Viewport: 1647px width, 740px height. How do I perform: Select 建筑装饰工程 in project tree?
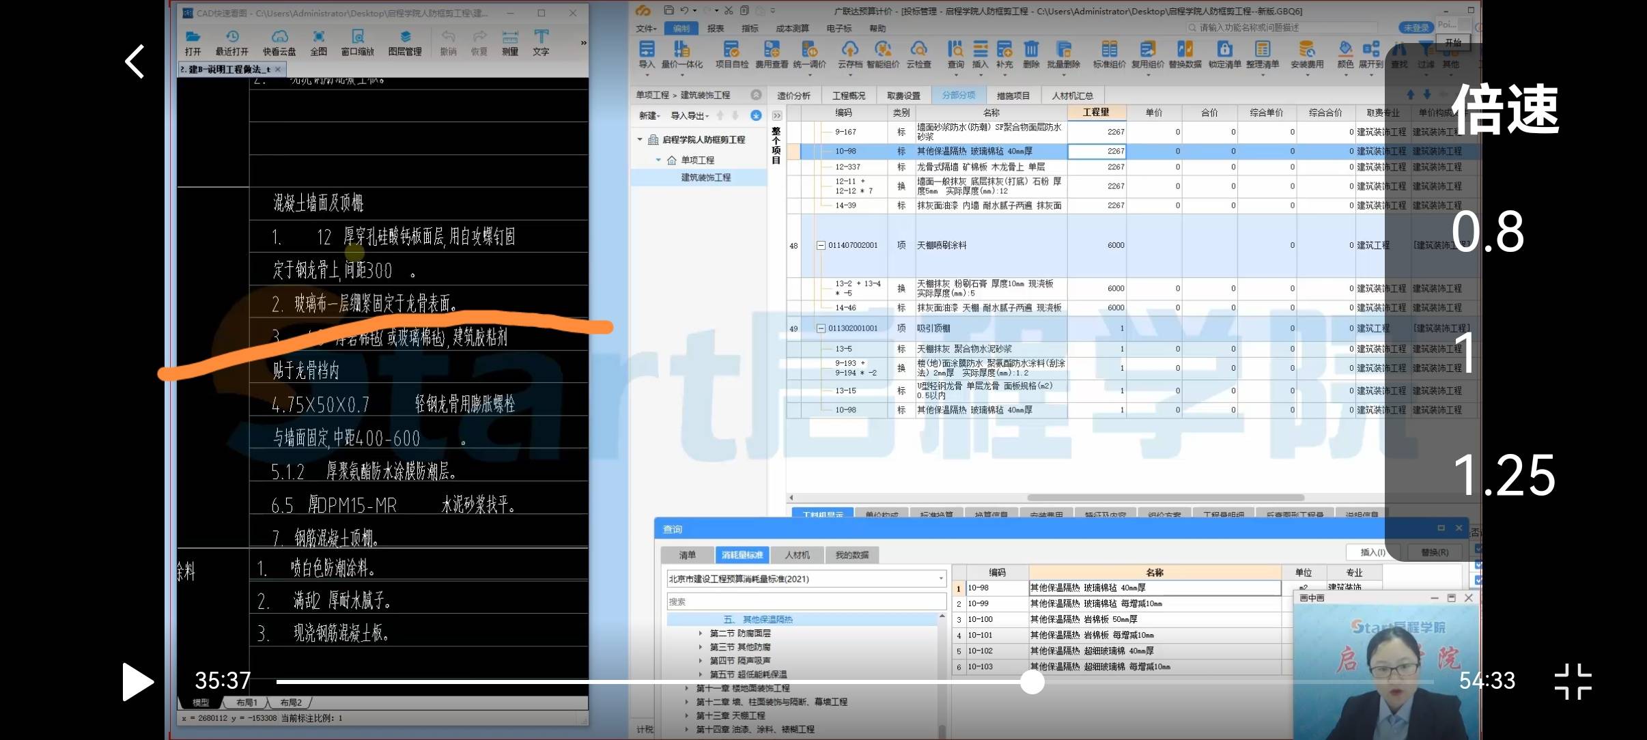705,177
